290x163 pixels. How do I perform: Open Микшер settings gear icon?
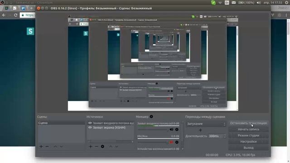coord(151,117)
